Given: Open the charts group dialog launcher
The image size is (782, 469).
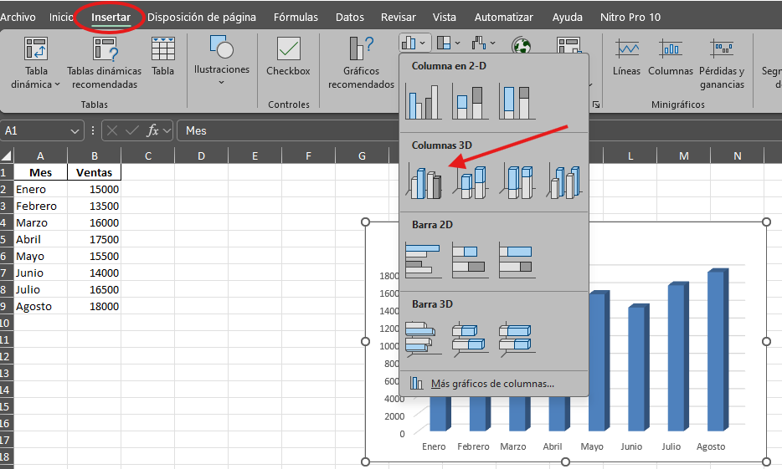Looking at the screenshot, I should [595, 105].
